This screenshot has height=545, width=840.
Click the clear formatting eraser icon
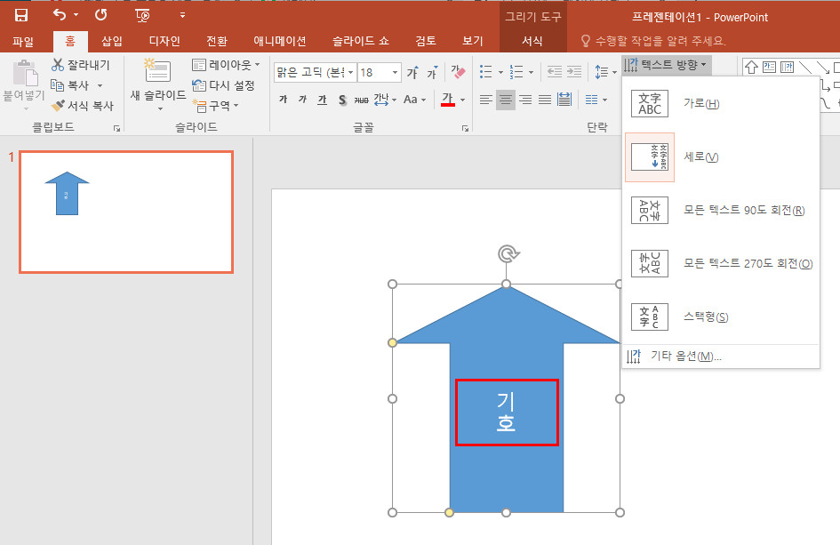pyautogui.click(x=458, y=72)
